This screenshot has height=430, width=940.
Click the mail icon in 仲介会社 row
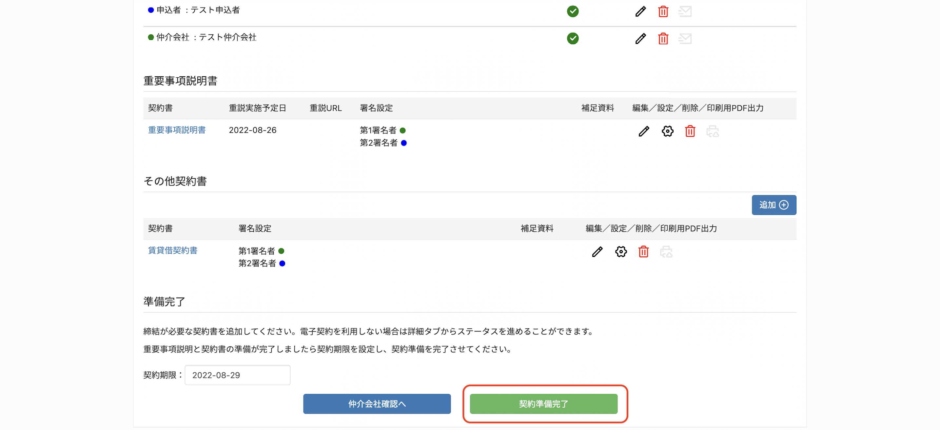685,38
